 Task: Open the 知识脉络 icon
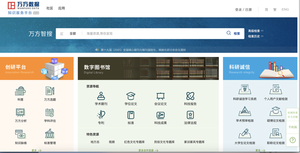[20, 134]
